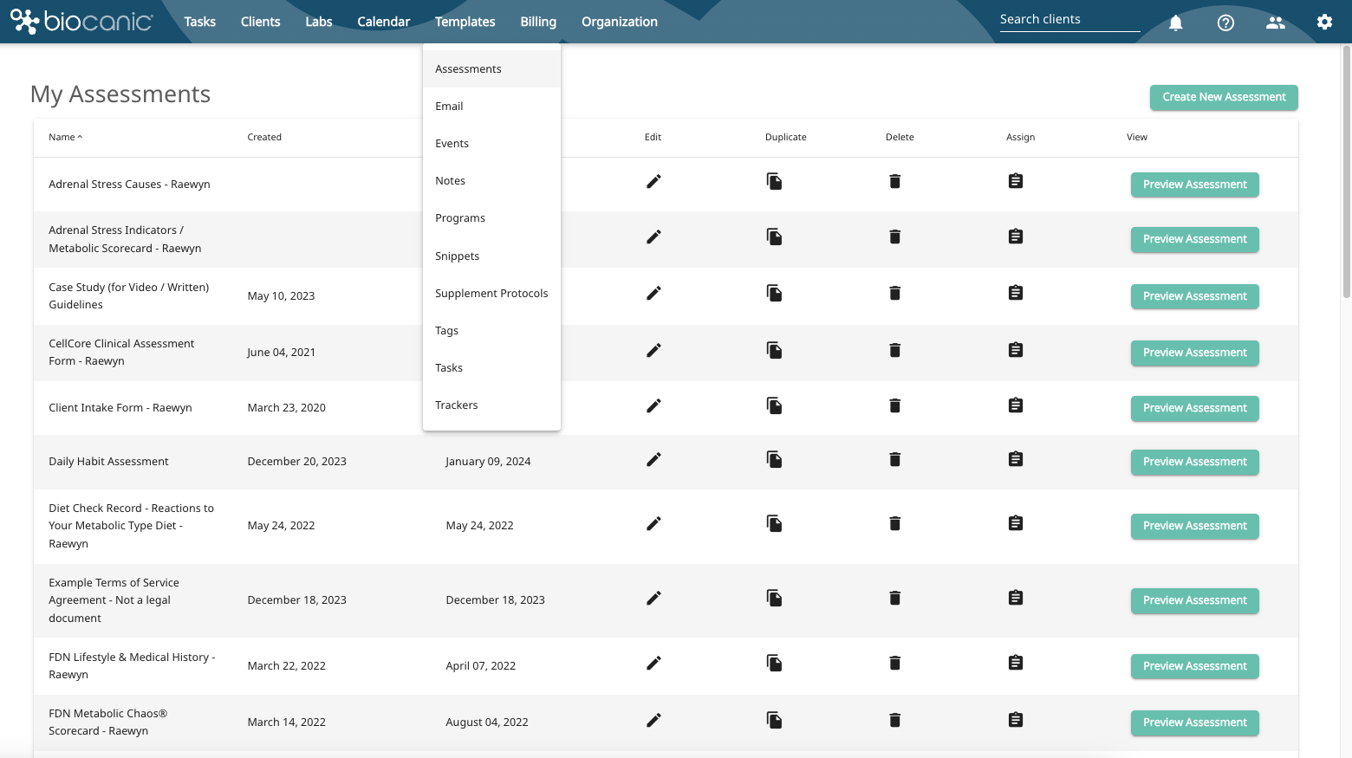
Task: Click the Search clients field
Action: (x=1069, y=18)
